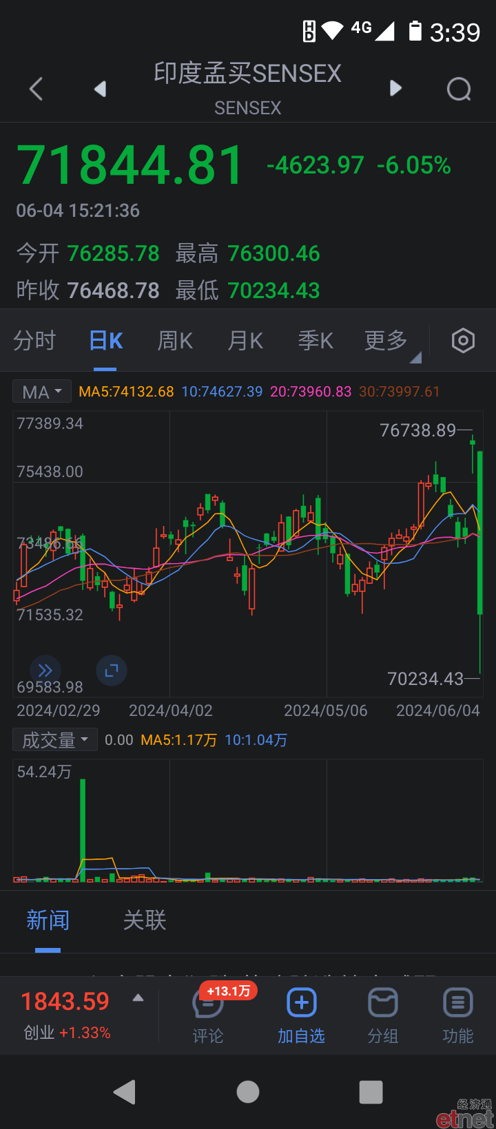
Task: Open the search magnifier icon
Action: pos(459,89)
